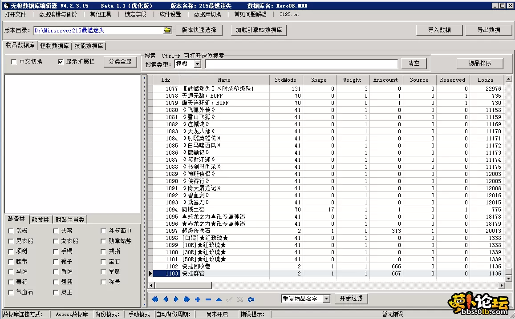This screenshot has width=515, height=319.
Task: Click right arrow of horizontal scrollbar
Action: click(x=502, y=286)
